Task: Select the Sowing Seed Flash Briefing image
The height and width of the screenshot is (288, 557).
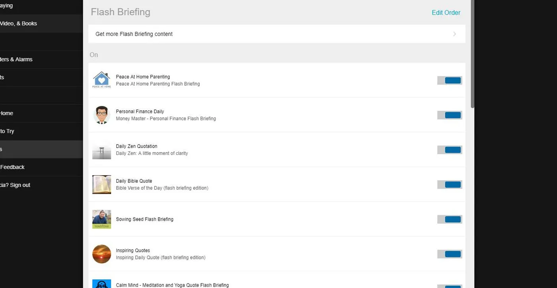Action: point(101,219)
